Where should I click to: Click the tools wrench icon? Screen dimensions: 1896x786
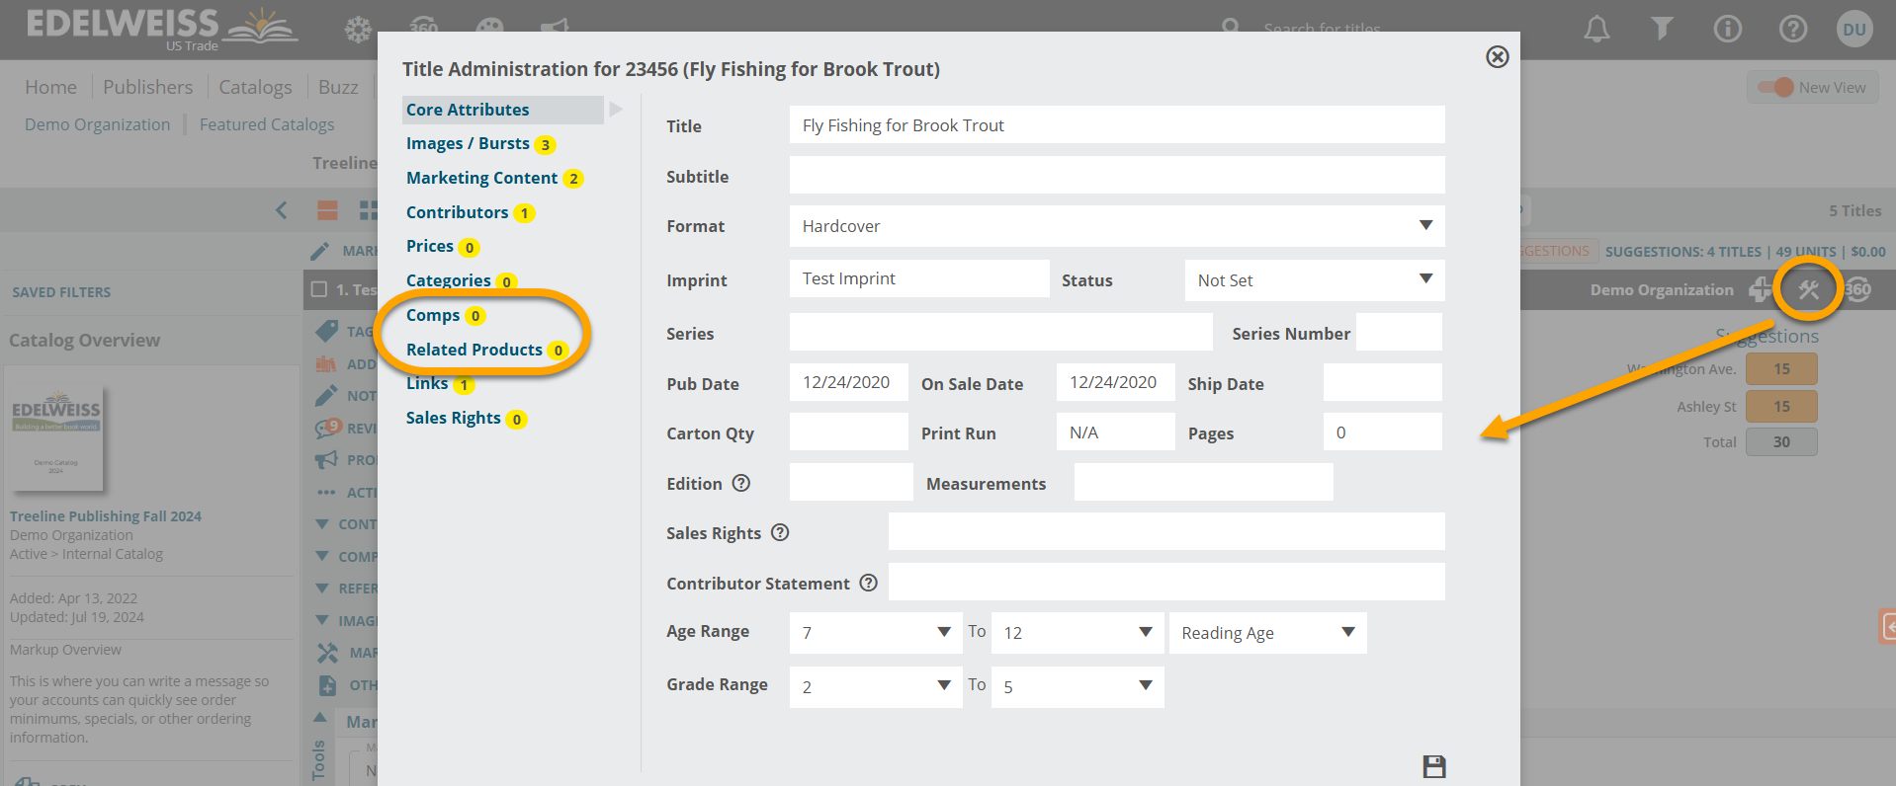click(1808, 289)
